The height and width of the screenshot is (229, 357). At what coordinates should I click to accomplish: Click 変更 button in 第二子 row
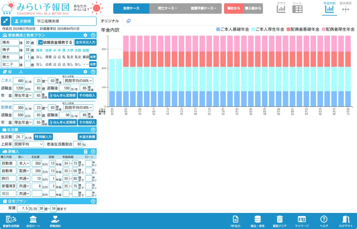tap(93, 64)
